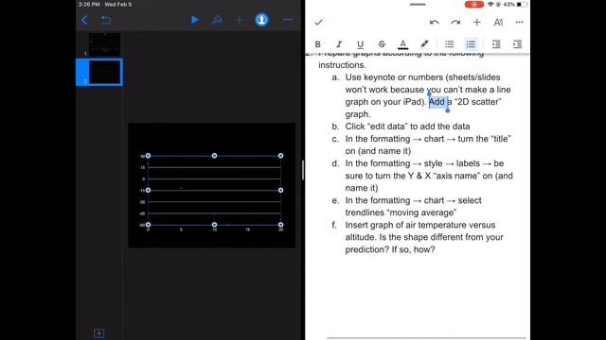
Task: Tap the battery status icon
Action: pyautogui.click(x=522, y=5)
